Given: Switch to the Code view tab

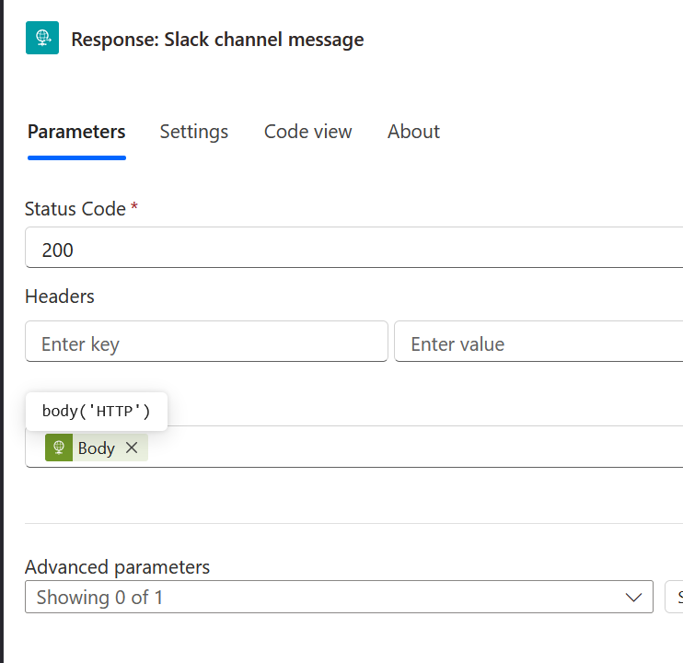Looking at the screenshot, I should [307, 132].
